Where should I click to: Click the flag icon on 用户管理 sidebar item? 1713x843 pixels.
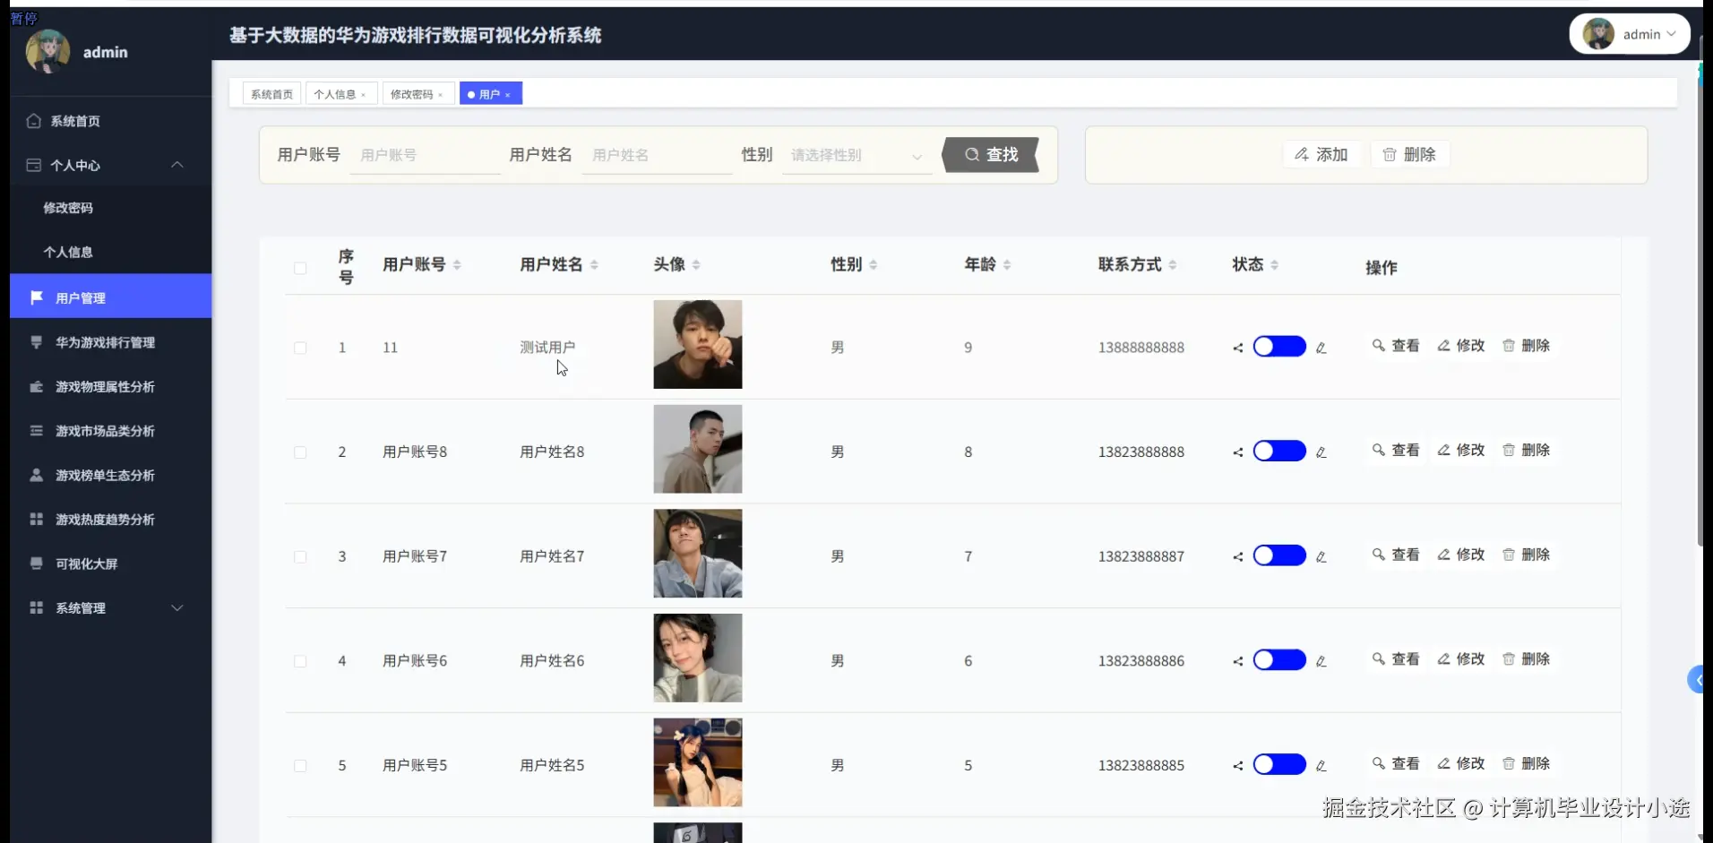point(36,297)
